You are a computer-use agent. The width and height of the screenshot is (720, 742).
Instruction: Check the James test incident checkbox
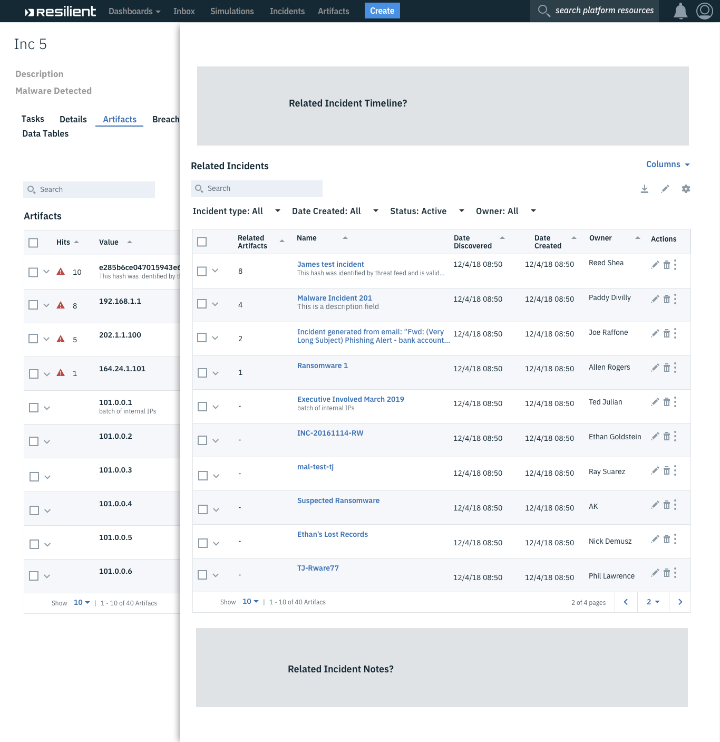click(202, 271)
